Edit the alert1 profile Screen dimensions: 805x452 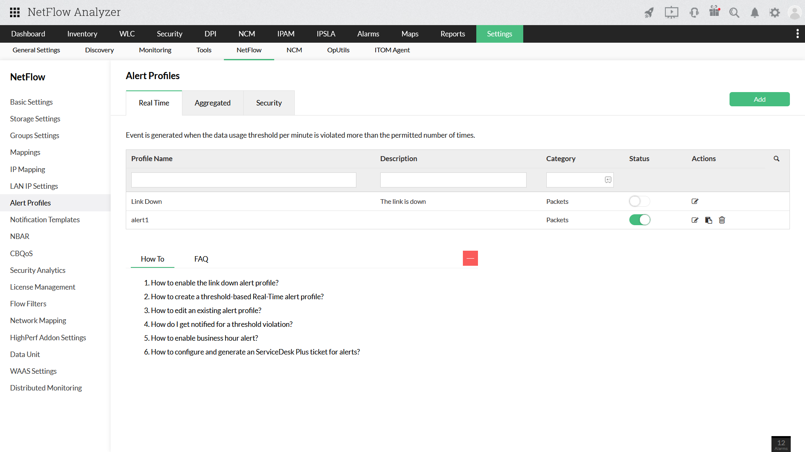point(695,220)
